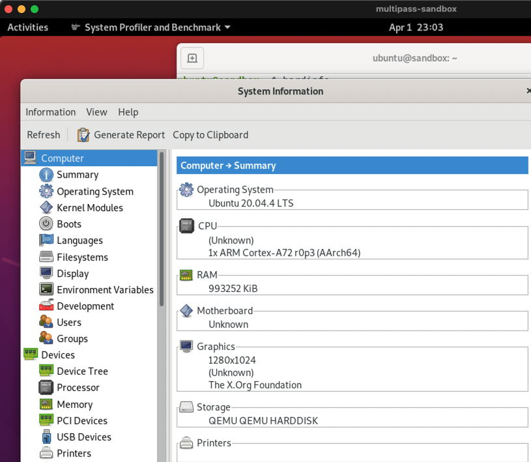The height and width of the screenshot is (462, 531).
Task: Click the Development icon in sidebar
Action: 46,305
